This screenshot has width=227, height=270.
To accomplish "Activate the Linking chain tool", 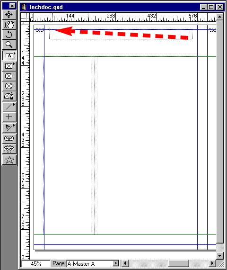I will coord(9,138).
